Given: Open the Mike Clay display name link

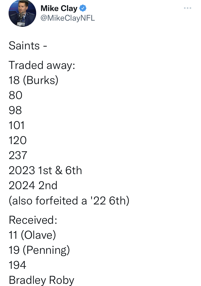Looking at the screenshot, I should click(59, 8).
